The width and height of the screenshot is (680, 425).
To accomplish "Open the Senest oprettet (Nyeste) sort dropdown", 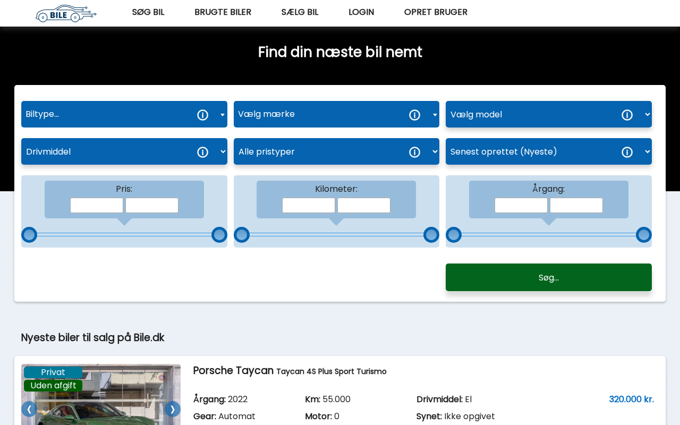I will pos(549,151).
